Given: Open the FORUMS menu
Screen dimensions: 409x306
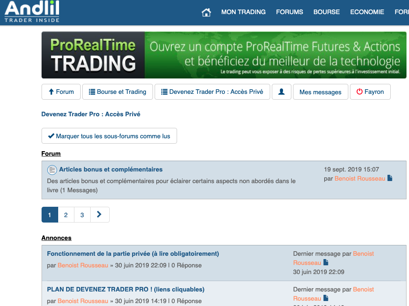Looking at the screenshot, I should (290, 12).
